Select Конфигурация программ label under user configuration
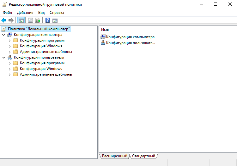The height and width of the screenshot is (166, 237). [x=42, y=63]
